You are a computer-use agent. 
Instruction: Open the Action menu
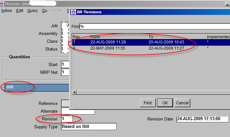(x=7, y=11)
